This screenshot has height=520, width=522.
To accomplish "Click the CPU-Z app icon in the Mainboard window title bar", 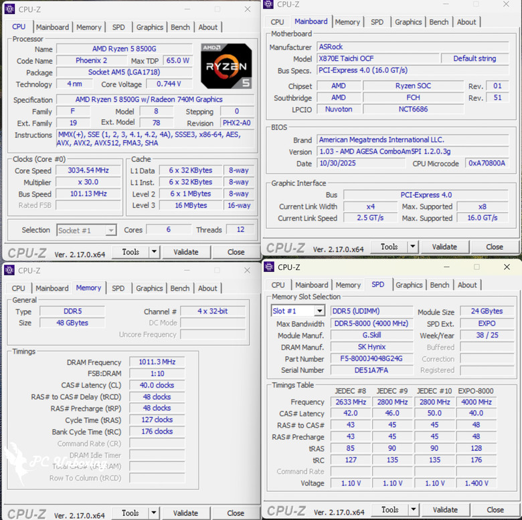I will pyautogui.click(x=268, y=4).
